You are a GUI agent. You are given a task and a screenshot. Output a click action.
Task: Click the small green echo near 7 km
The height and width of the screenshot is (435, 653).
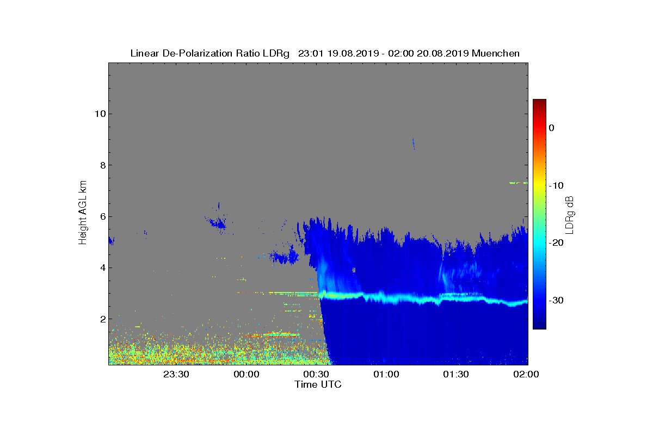519,183
